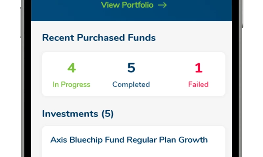The height and width of the screenshot is (157, 263).
Task: Click the Axis Bluechip investment card's blank area
Action: (x=133, y=151)
